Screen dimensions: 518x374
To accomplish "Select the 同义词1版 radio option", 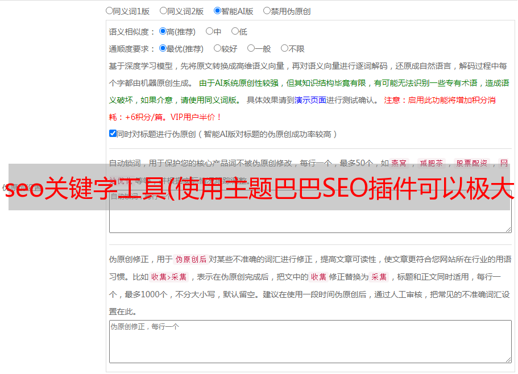I will 109,11.
